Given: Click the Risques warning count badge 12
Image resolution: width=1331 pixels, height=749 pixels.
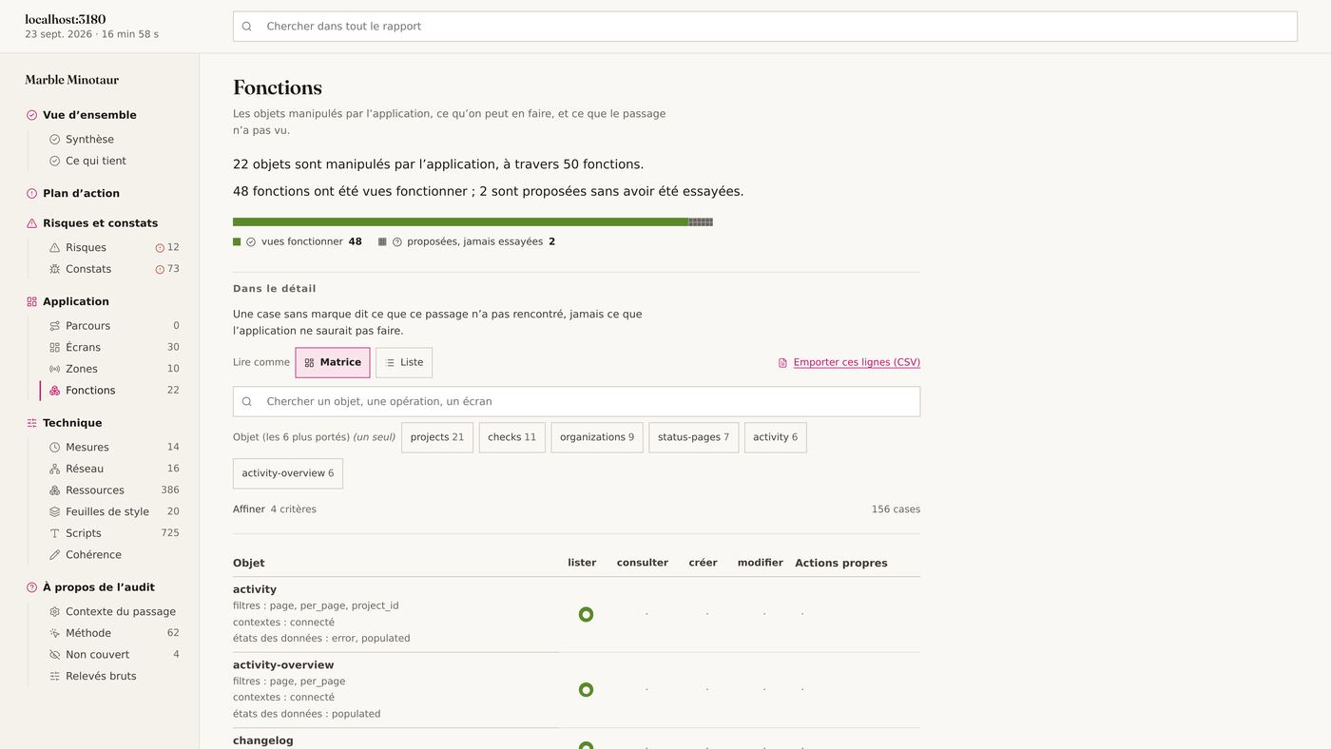Looking at the screenshot, I should coord(166,247).
